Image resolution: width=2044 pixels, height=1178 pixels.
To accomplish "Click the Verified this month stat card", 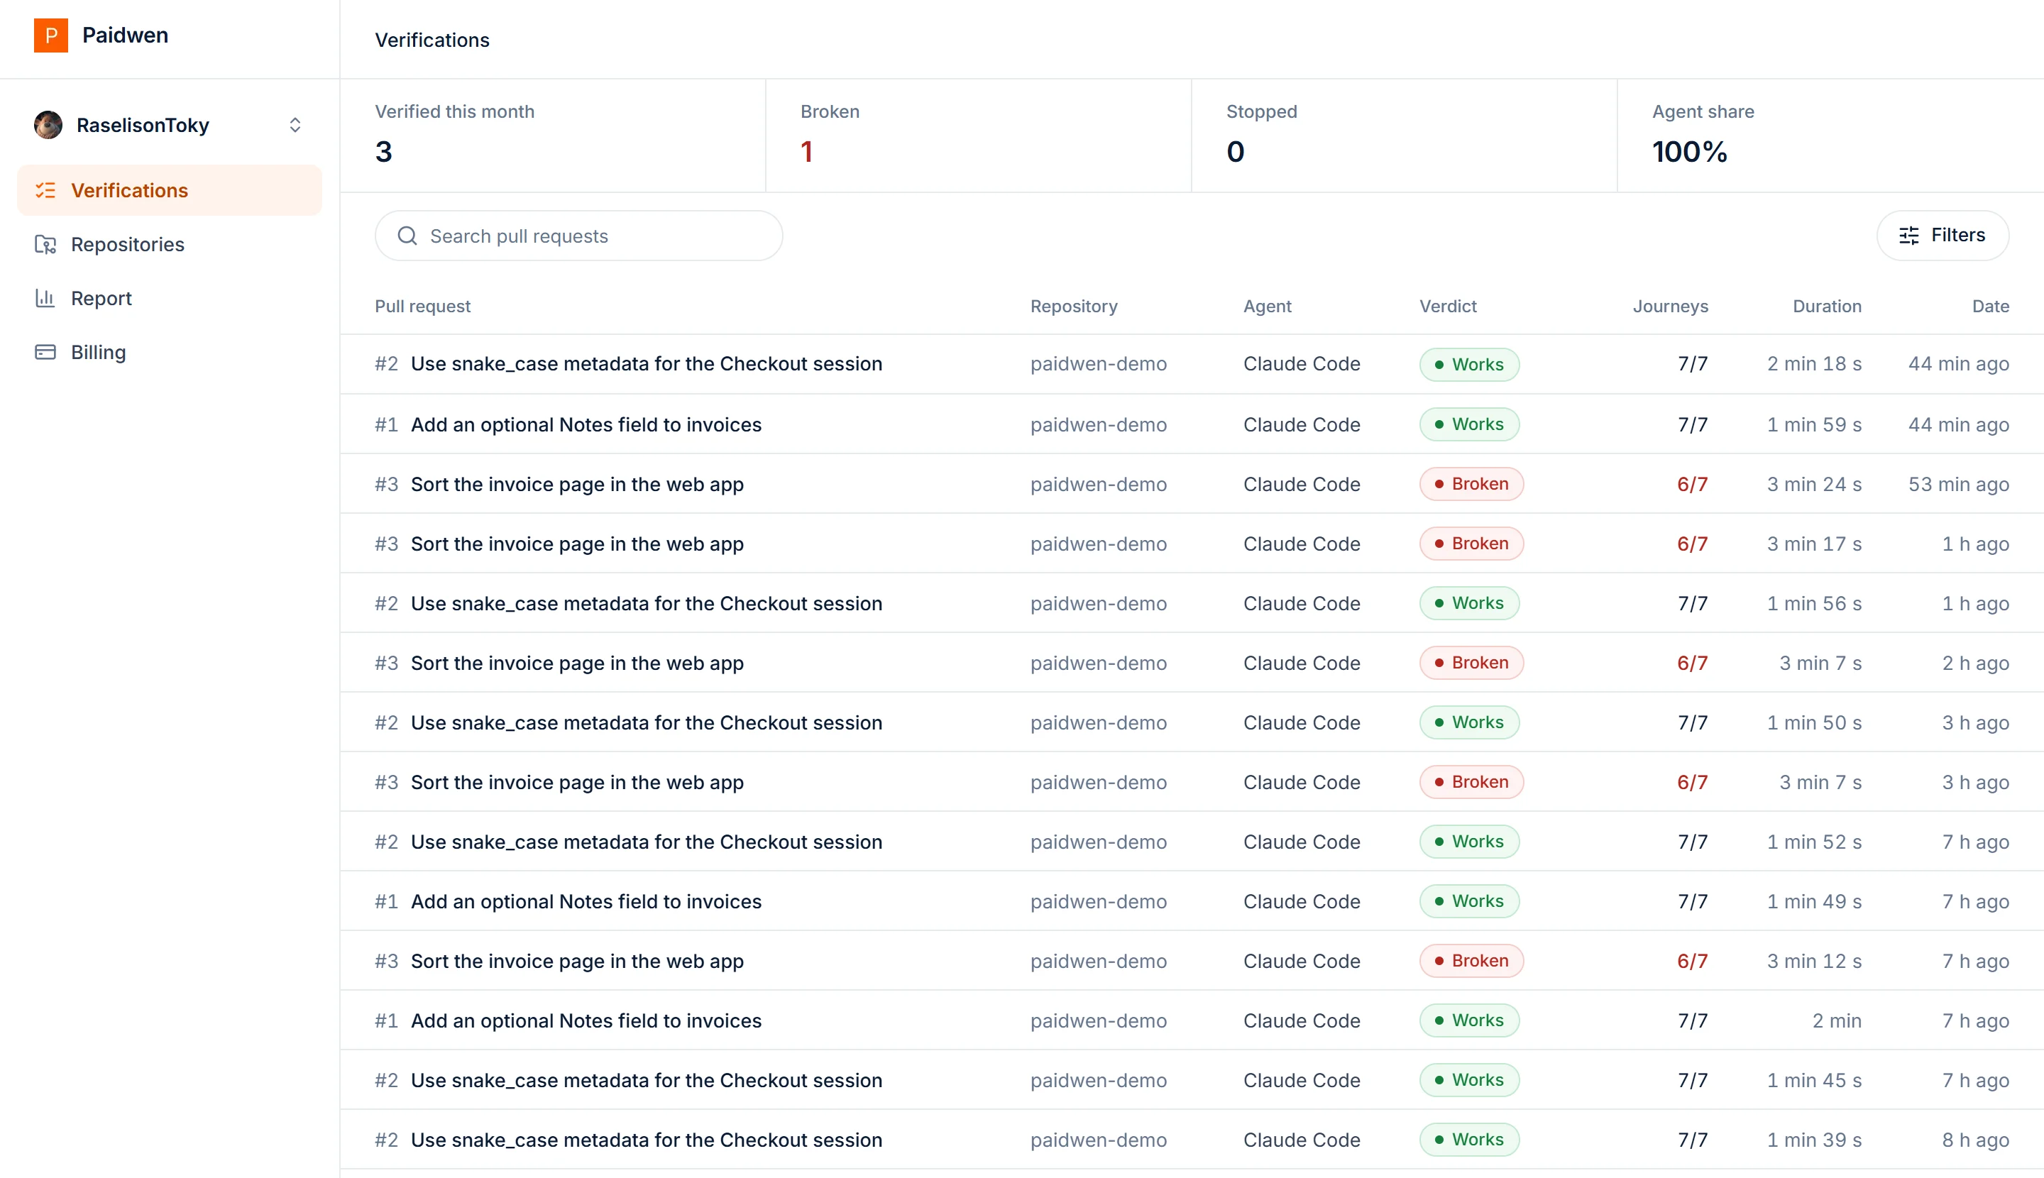I will 553,136.
